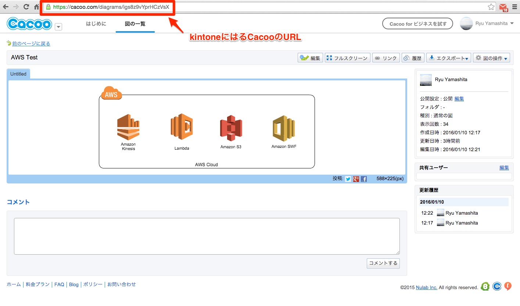Click the browser address bar URL
This screenshot has height=306, width=520.
pos(111,7)
